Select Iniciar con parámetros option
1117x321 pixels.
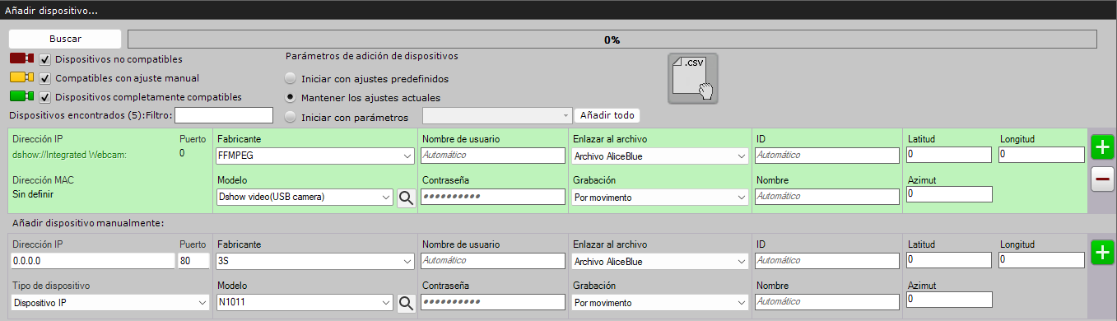tap(290, 117)
